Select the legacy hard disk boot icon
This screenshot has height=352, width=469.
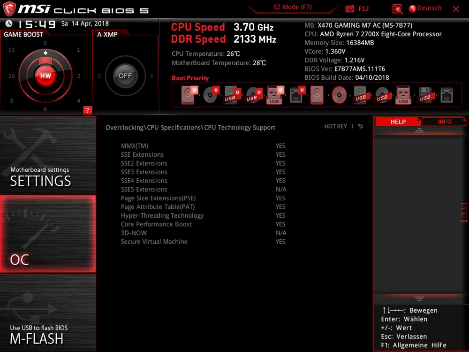pos(317,95)
